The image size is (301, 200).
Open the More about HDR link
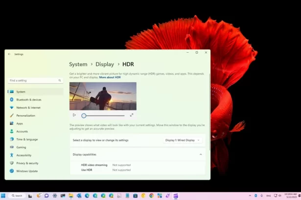110,78
